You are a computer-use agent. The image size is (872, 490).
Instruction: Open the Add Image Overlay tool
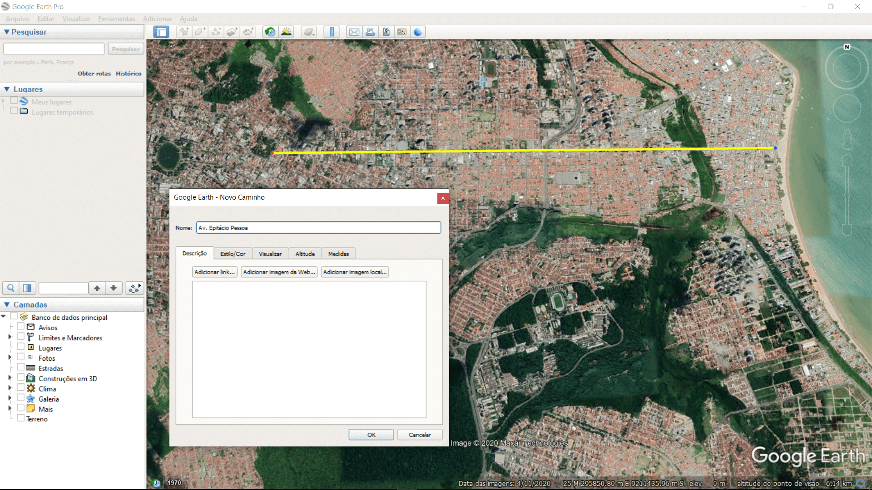click(232, 32)
